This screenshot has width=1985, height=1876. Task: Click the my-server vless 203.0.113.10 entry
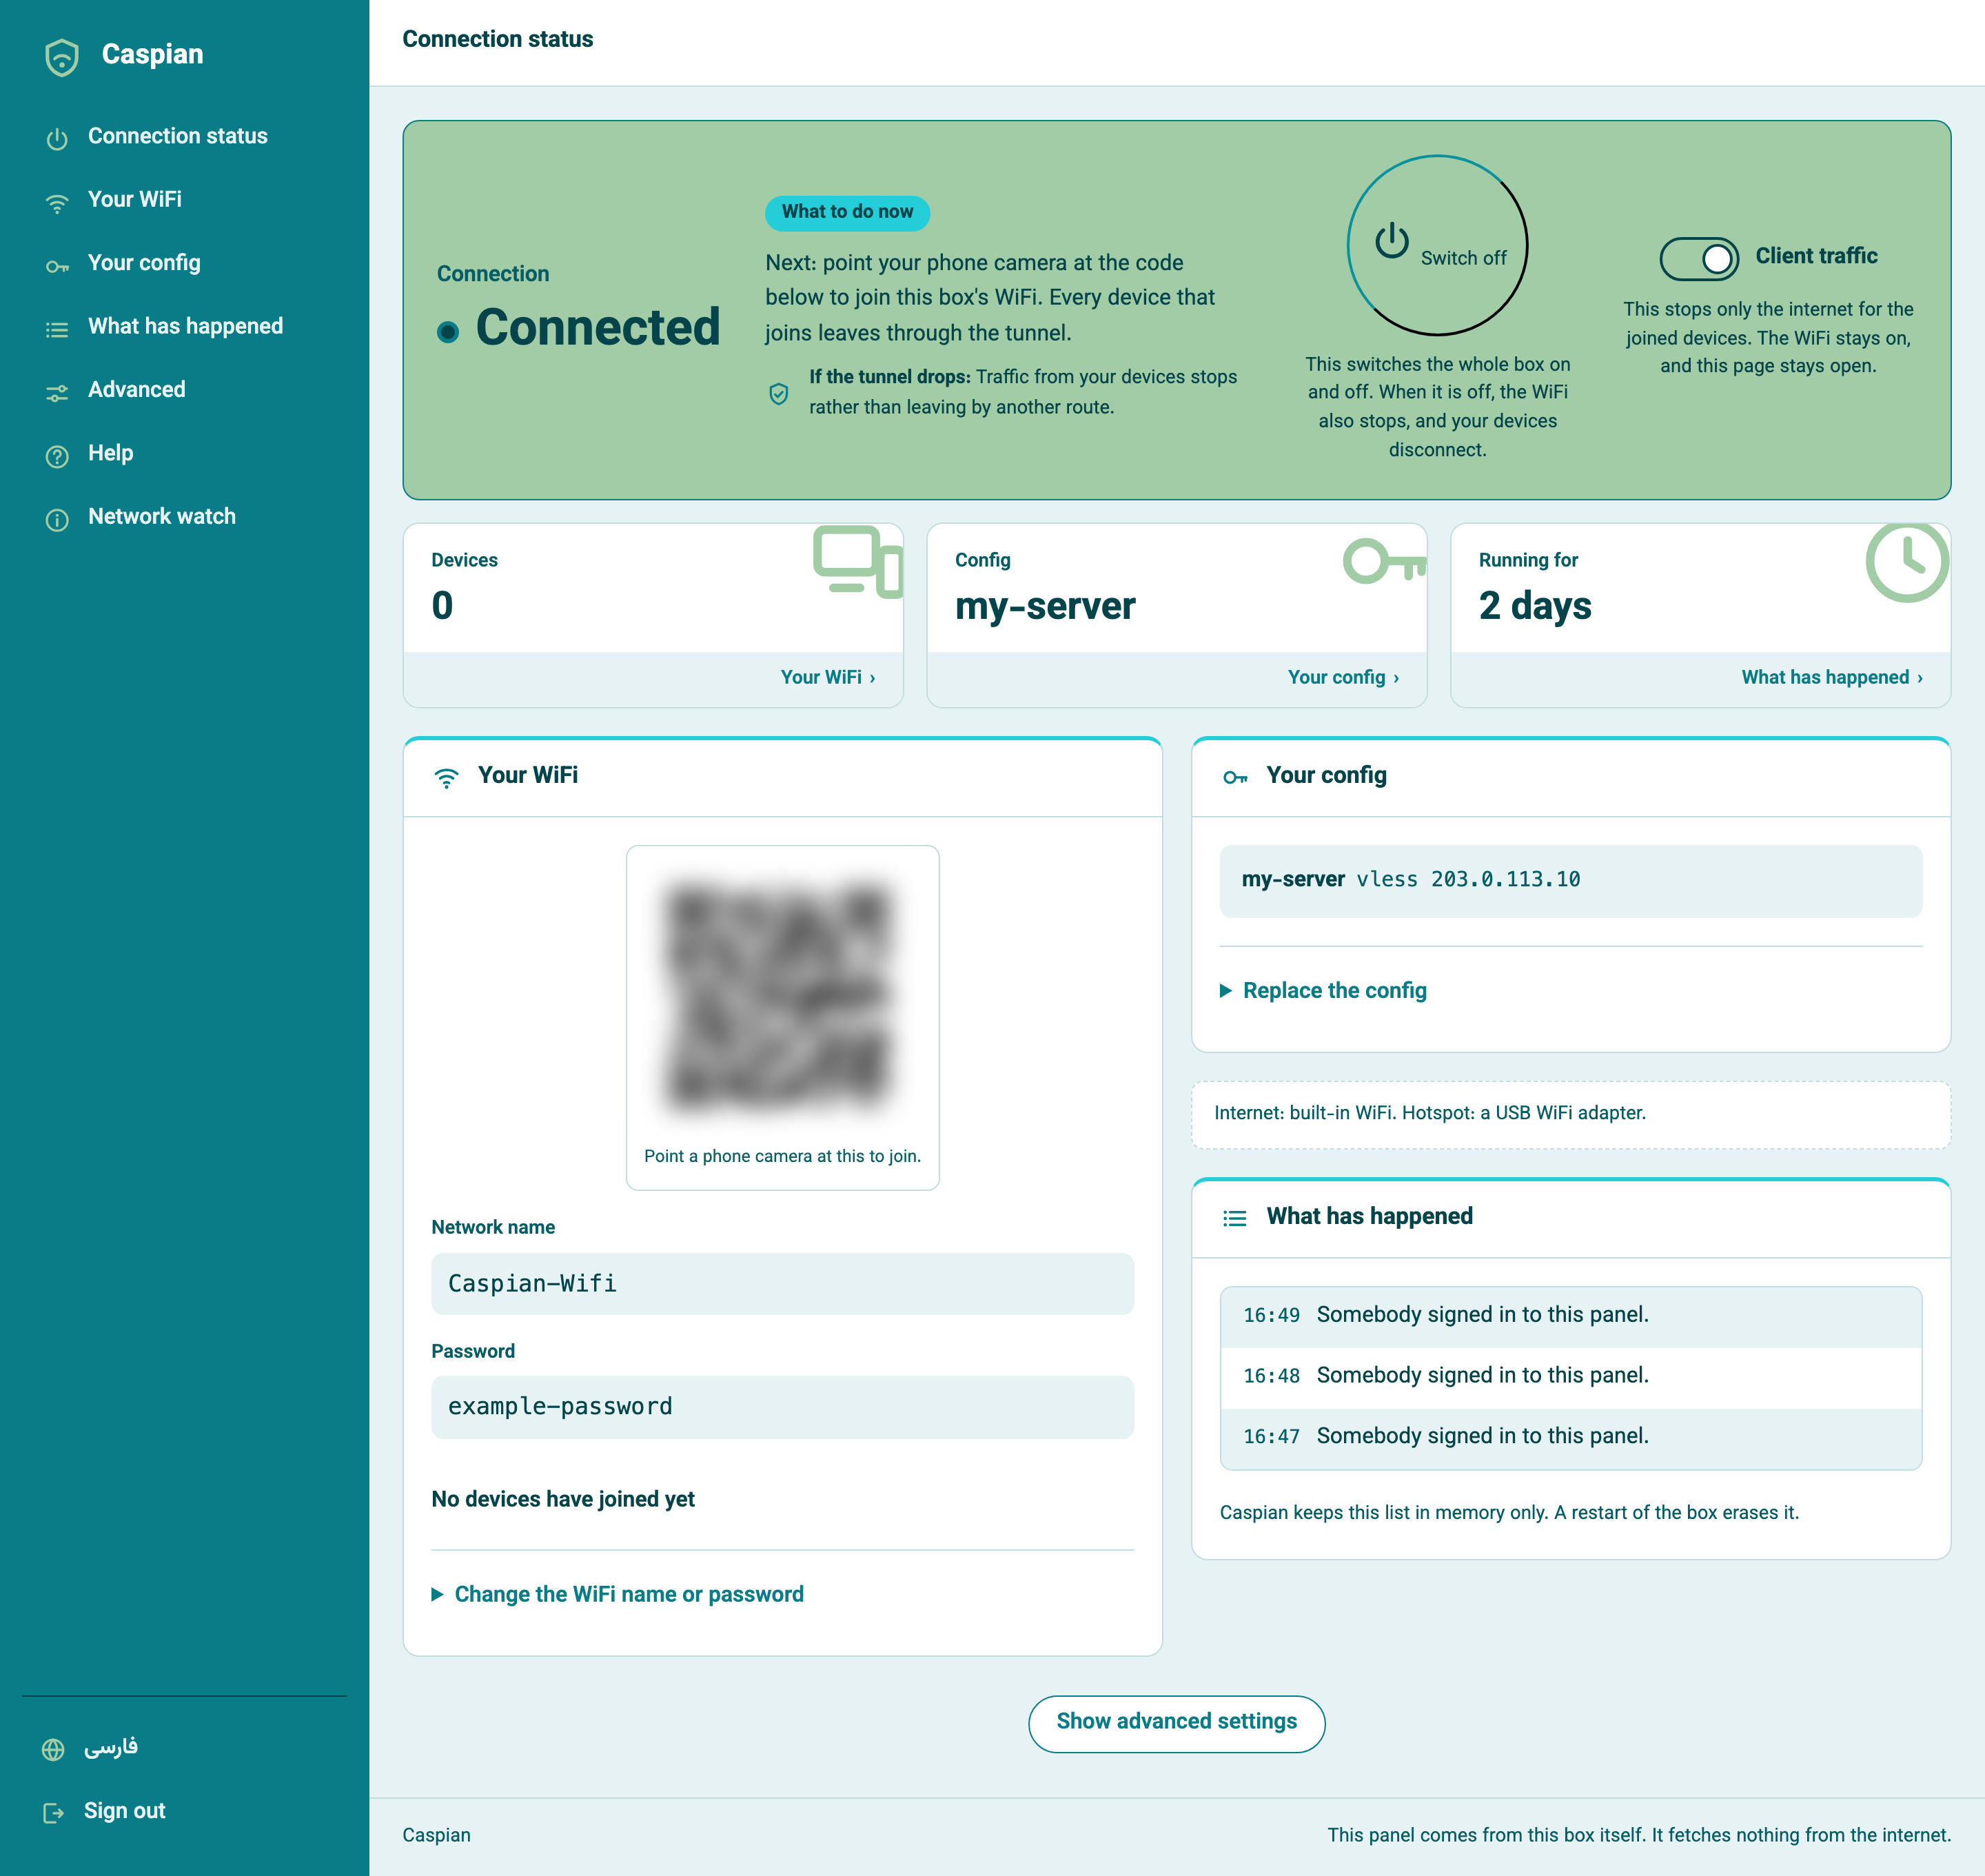pos(1570,881)
